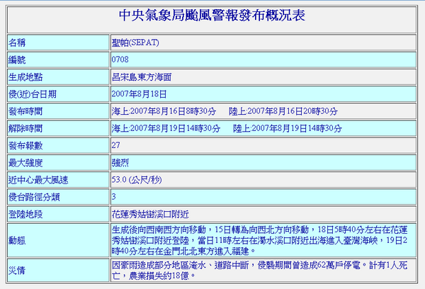Select the 編號 label cell
The height and width of the screenshot is (289, 425).
58,59
